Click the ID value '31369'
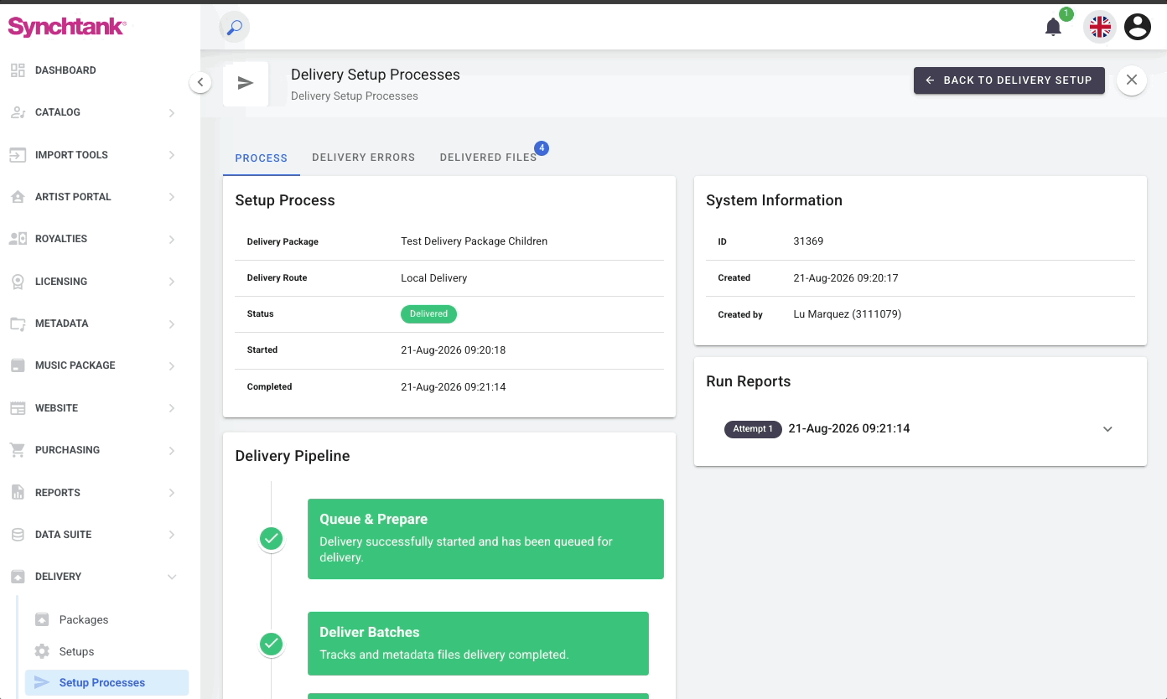This screenshot has width=1167, height=699. (808, 241)
